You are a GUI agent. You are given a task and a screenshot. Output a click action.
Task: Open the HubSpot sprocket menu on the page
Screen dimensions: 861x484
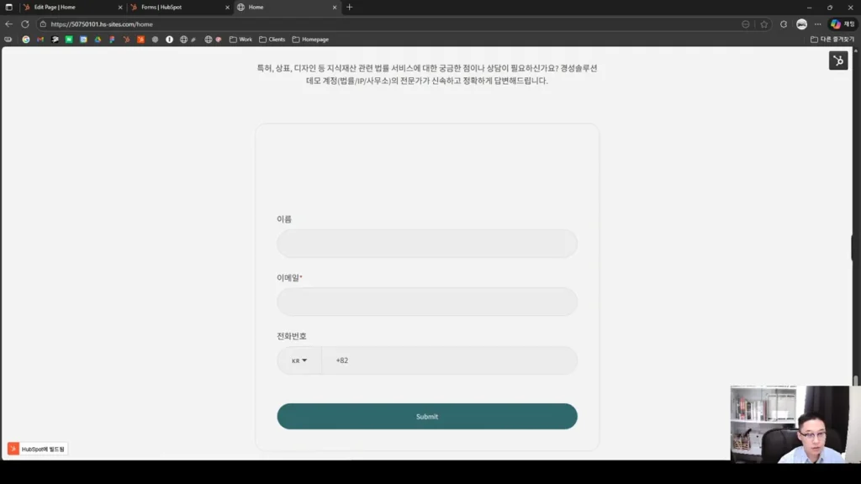pyautogui.click(x=838, y=60)
